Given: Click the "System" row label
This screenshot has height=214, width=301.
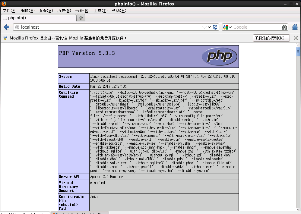Looking at the screenshot, I should pyautogui.click(x=65, y=77).
